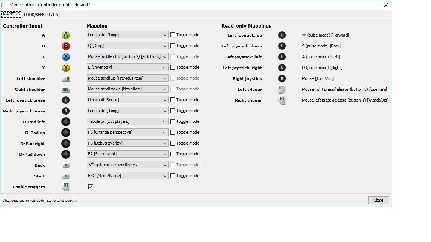This screenshot has width=431, height=242.
Task: Open the F5 [Change perspective] dropdown
Action: [x=128, y=132]
